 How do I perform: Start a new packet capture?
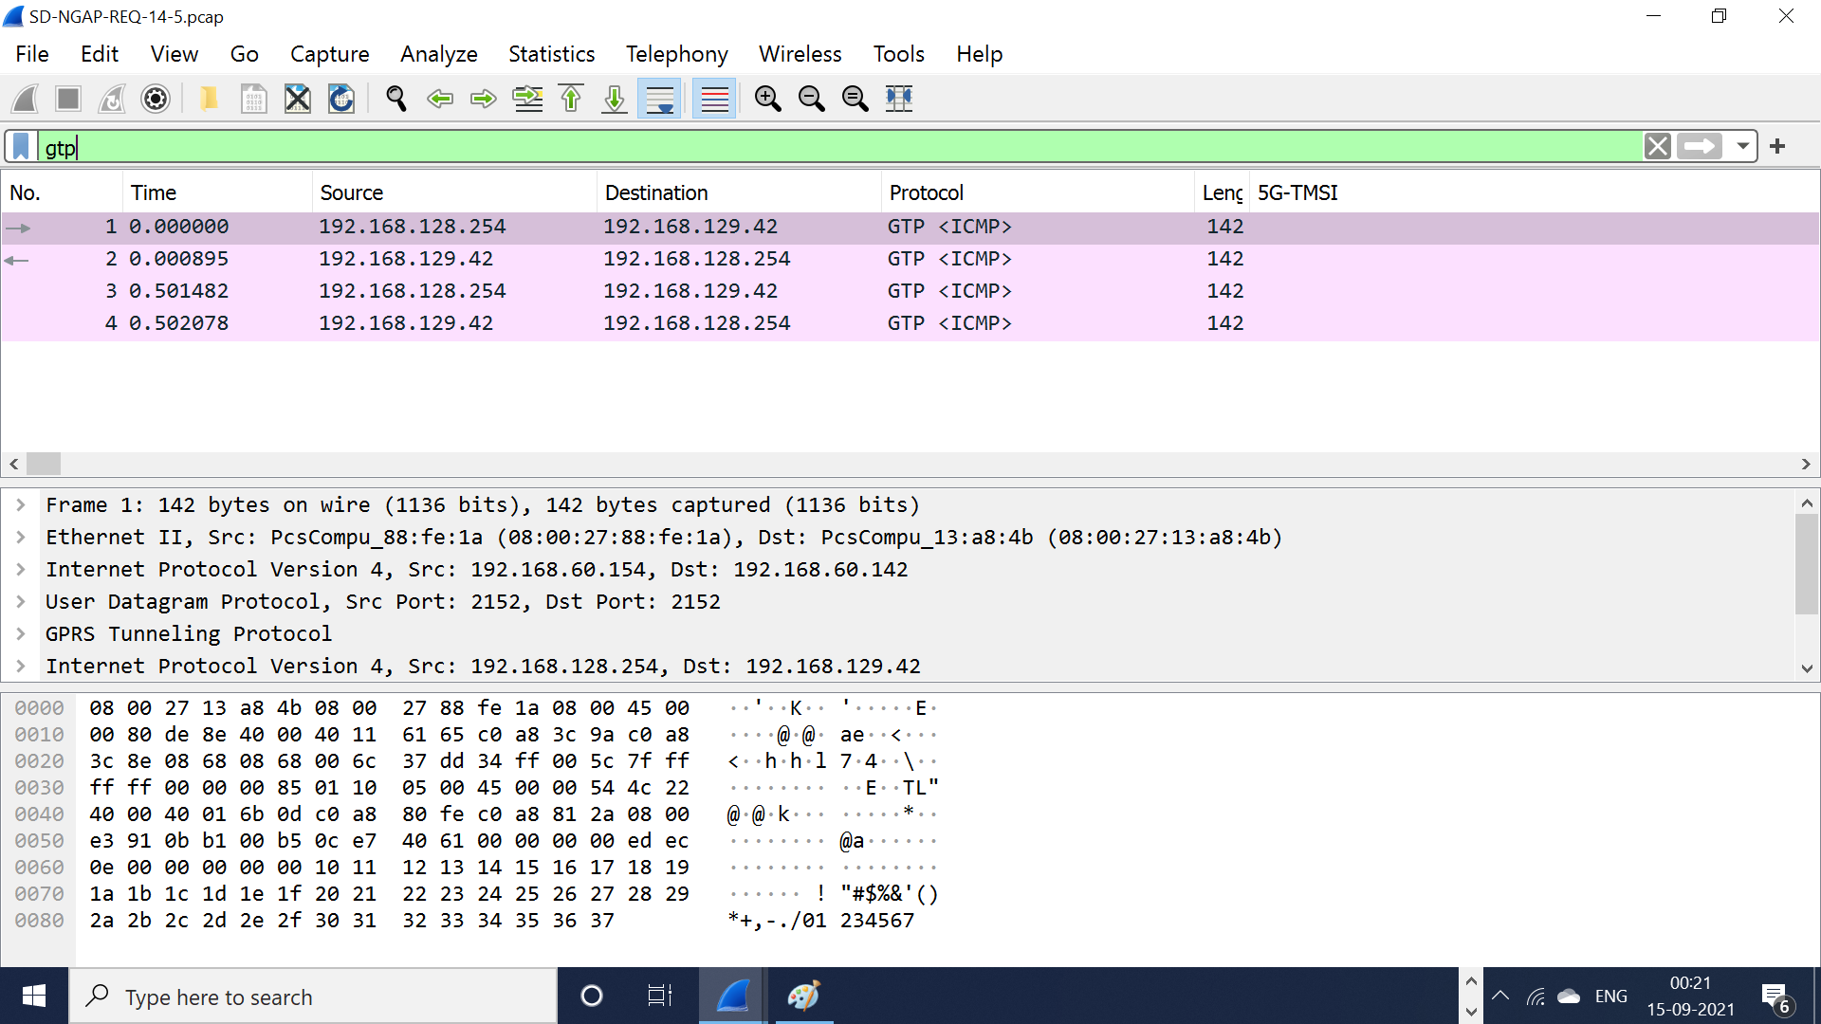coord(24,99)
